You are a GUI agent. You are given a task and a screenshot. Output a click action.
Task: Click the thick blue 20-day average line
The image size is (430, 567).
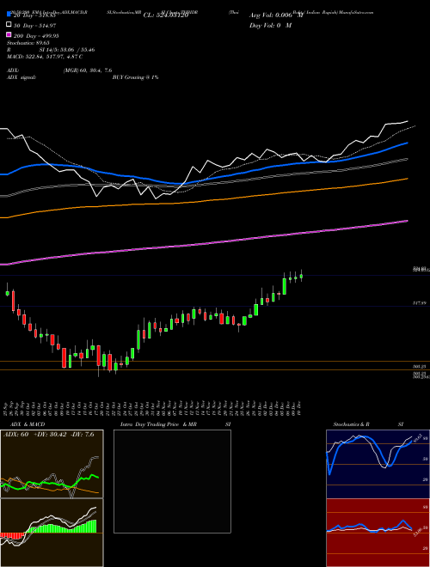[203, 179]
